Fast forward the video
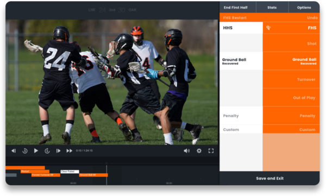This screenshot has height=196, width=326. tap(69, 151)
